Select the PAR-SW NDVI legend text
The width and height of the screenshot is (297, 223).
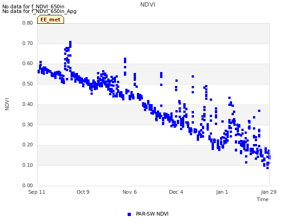point(152,214)
